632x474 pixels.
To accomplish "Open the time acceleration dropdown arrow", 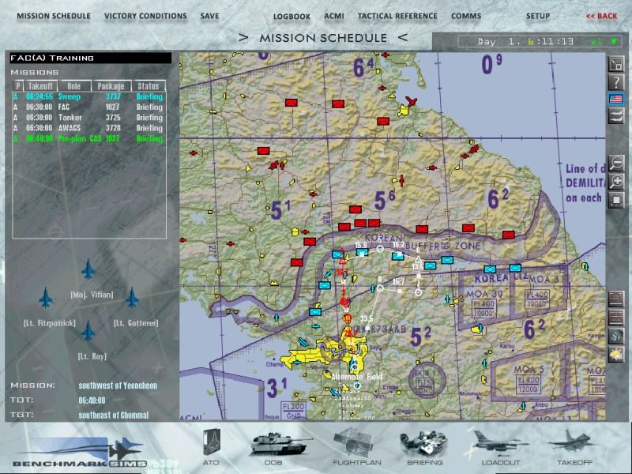I will [x=614, y=41].
